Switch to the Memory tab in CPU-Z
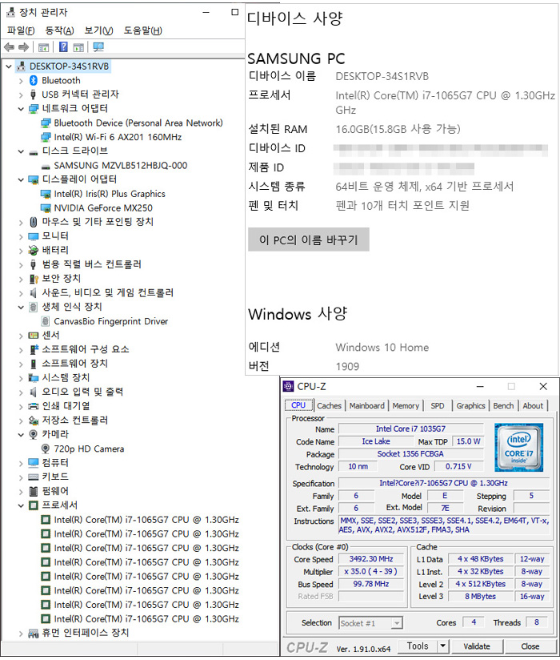Viewport: 560px width, 660px height. click(406, 405)
